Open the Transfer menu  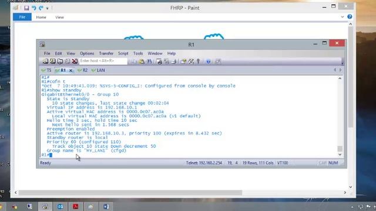(106, 53)
